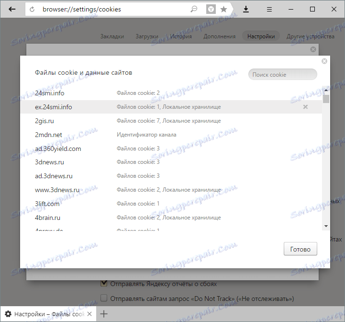Select the ad.3dnews.ru entry

(171, 176)
